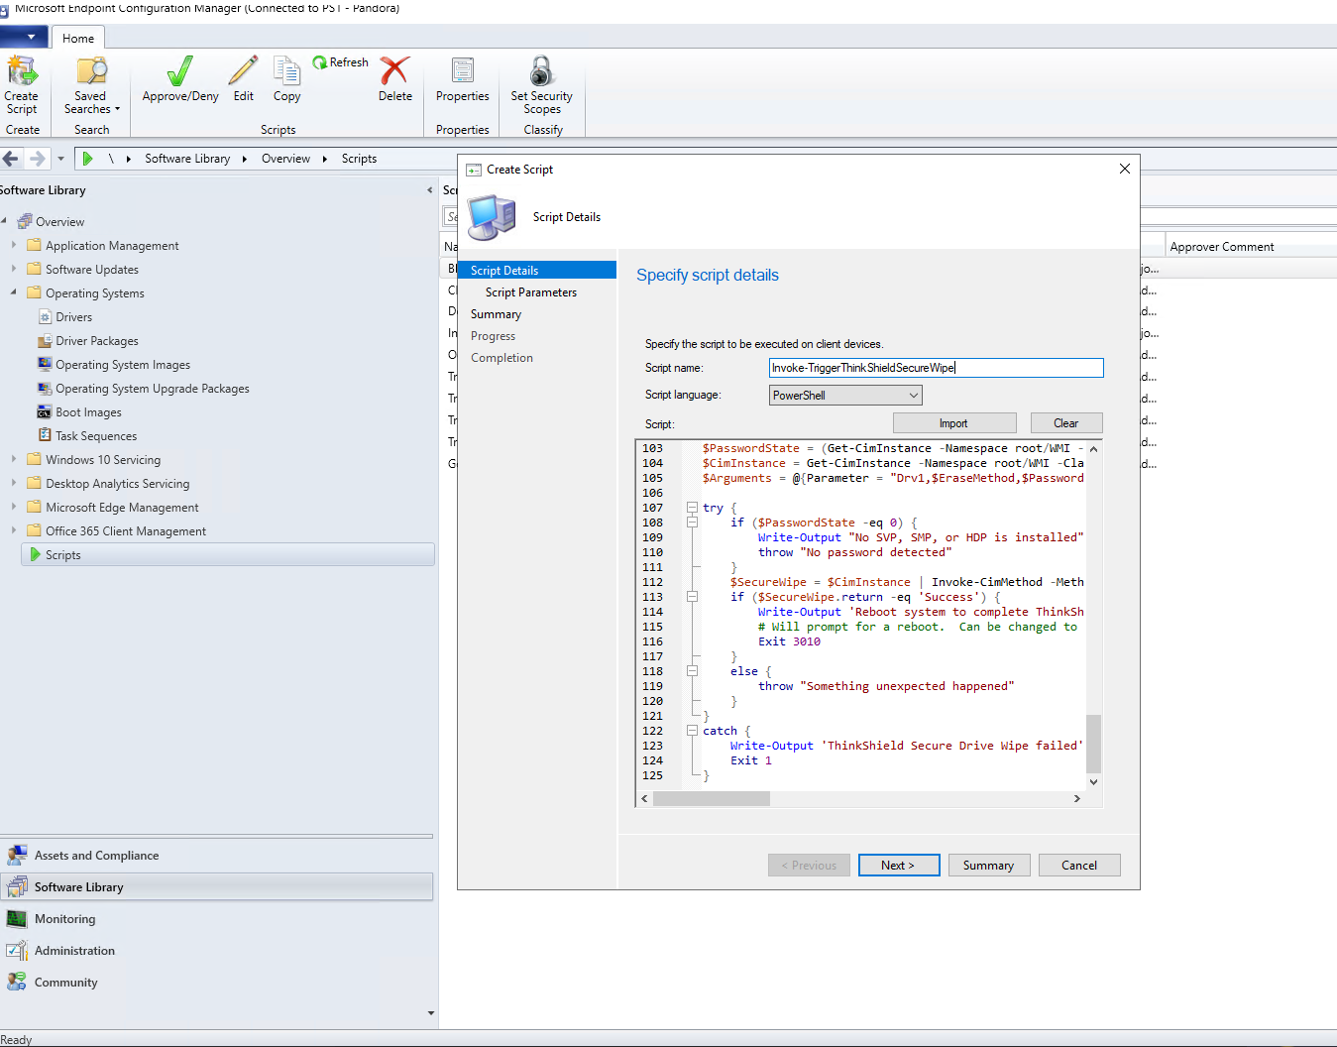
Task: Open the Administration workspace
Action: (x=217, y=951)
